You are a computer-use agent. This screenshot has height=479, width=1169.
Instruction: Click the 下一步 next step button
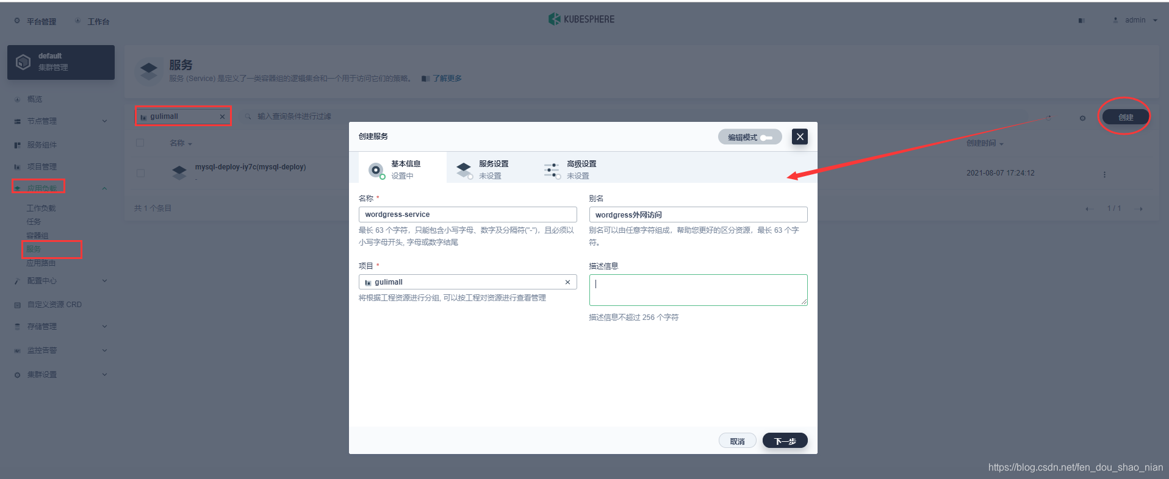click(x=785, y=441)
